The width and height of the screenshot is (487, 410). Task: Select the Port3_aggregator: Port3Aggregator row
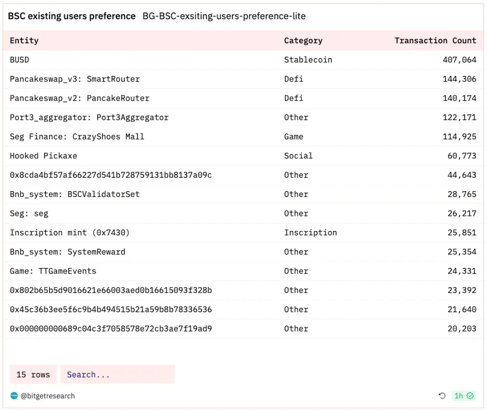89,118
